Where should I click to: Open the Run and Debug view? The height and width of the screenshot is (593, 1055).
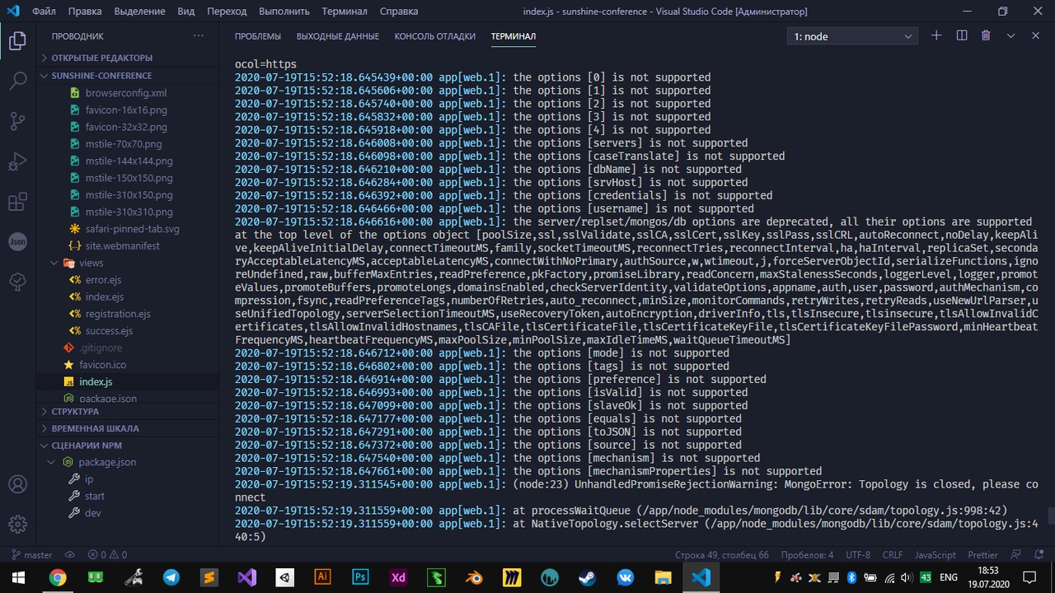(x=17, y=161)
